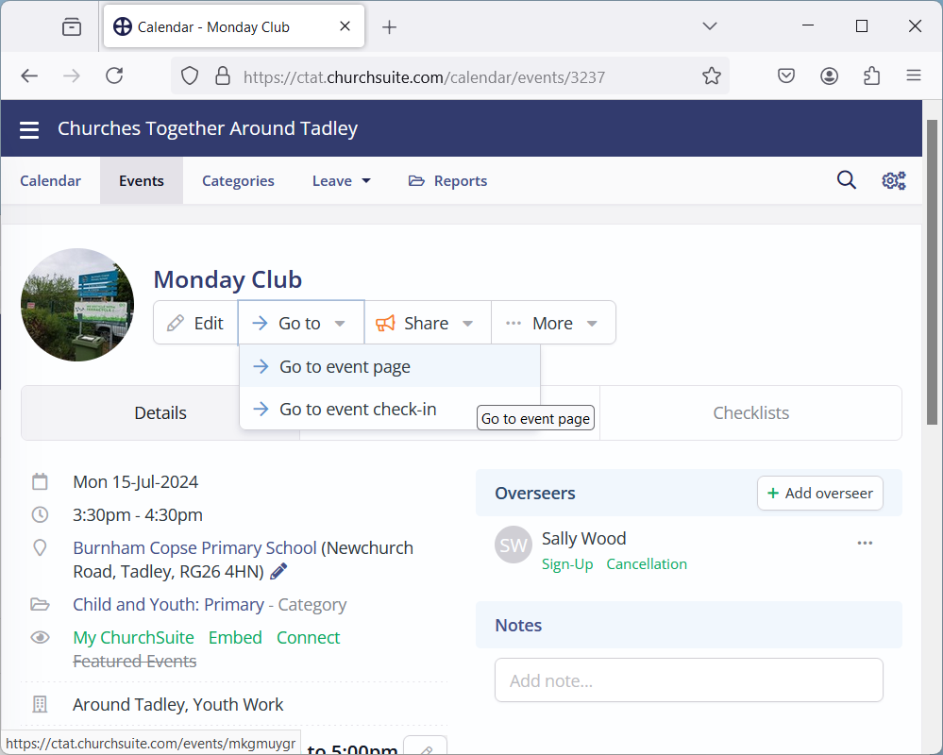The image size is (943, 755).
Task: Click the list all tabs chevron
Action: (x=710, y=25)
